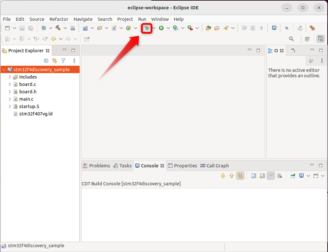The image size is (328, 252).
Task: Click the Build hammer icon
Action: [x=58, y=28]
